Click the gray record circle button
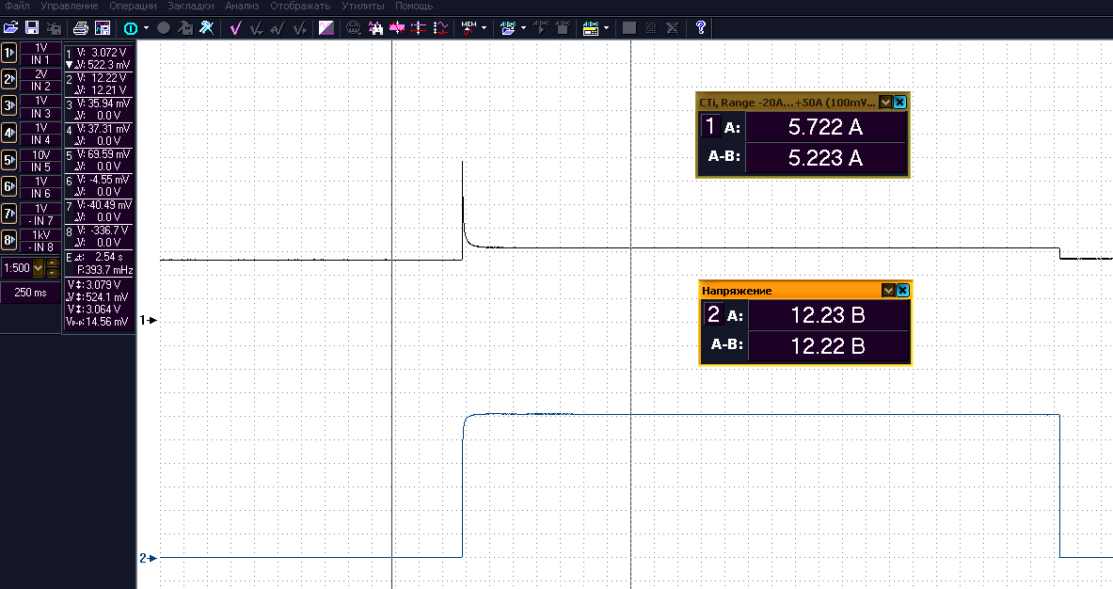 coord(164,27)
